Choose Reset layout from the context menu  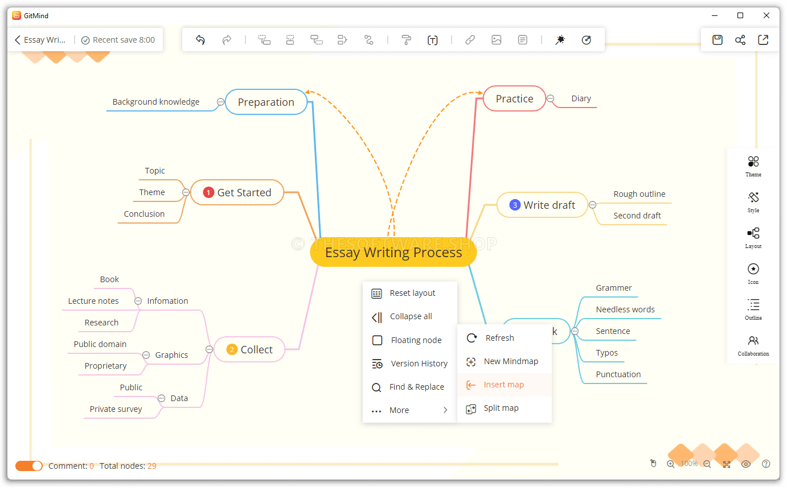[409, 293]
